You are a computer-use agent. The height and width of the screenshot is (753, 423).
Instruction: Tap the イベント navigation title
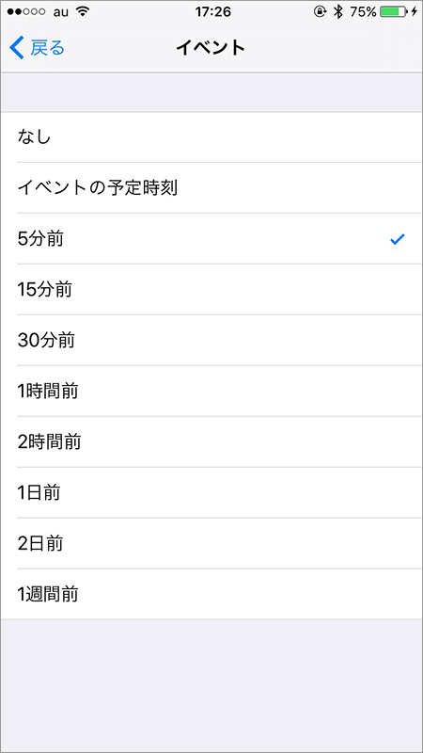[211, 48]
